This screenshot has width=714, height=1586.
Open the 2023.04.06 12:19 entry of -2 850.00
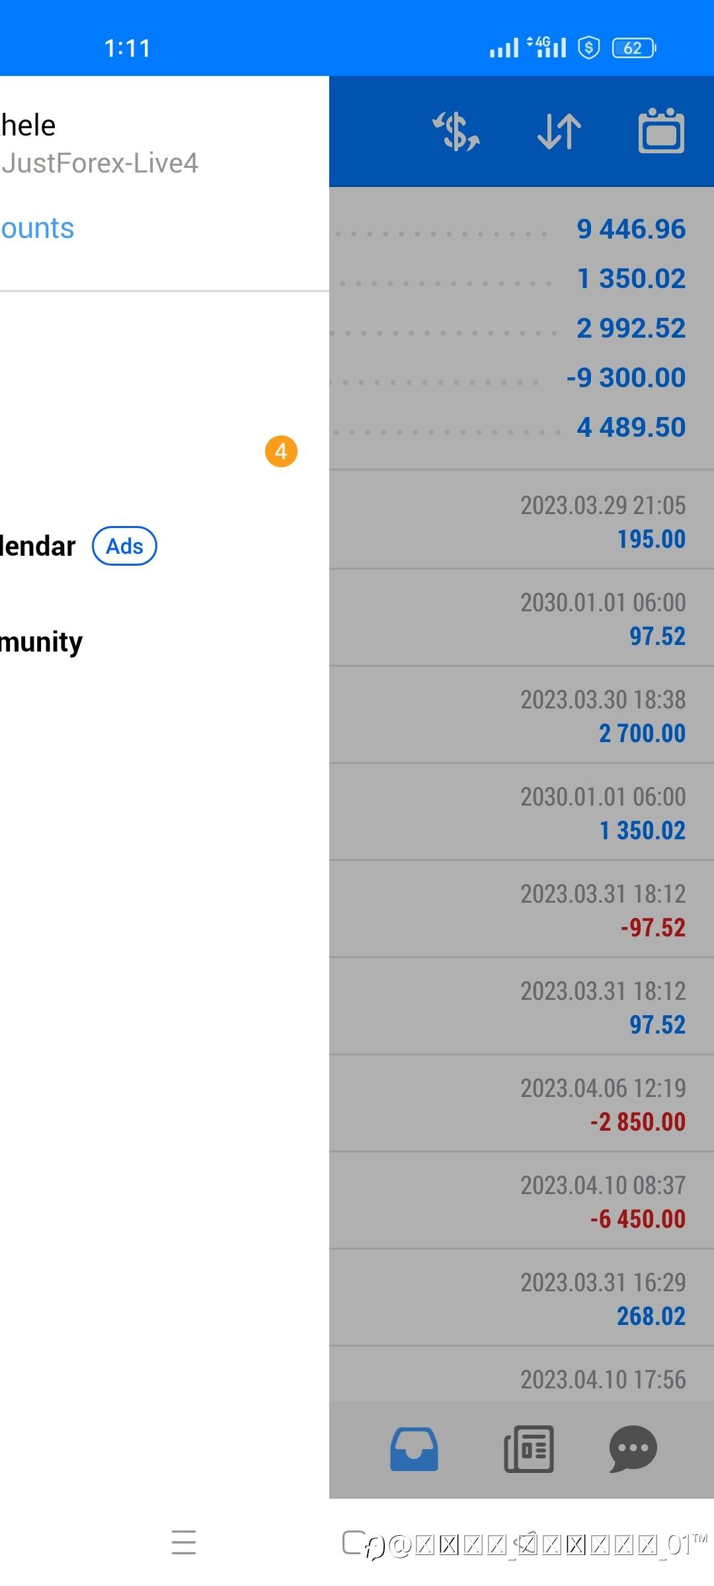521,1104
